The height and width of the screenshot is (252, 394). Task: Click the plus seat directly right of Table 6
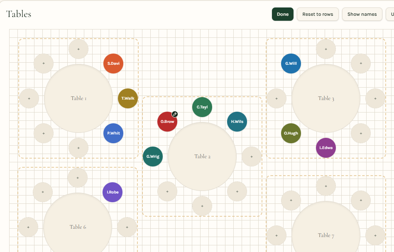pyautogui.click(x=127, y=227)
